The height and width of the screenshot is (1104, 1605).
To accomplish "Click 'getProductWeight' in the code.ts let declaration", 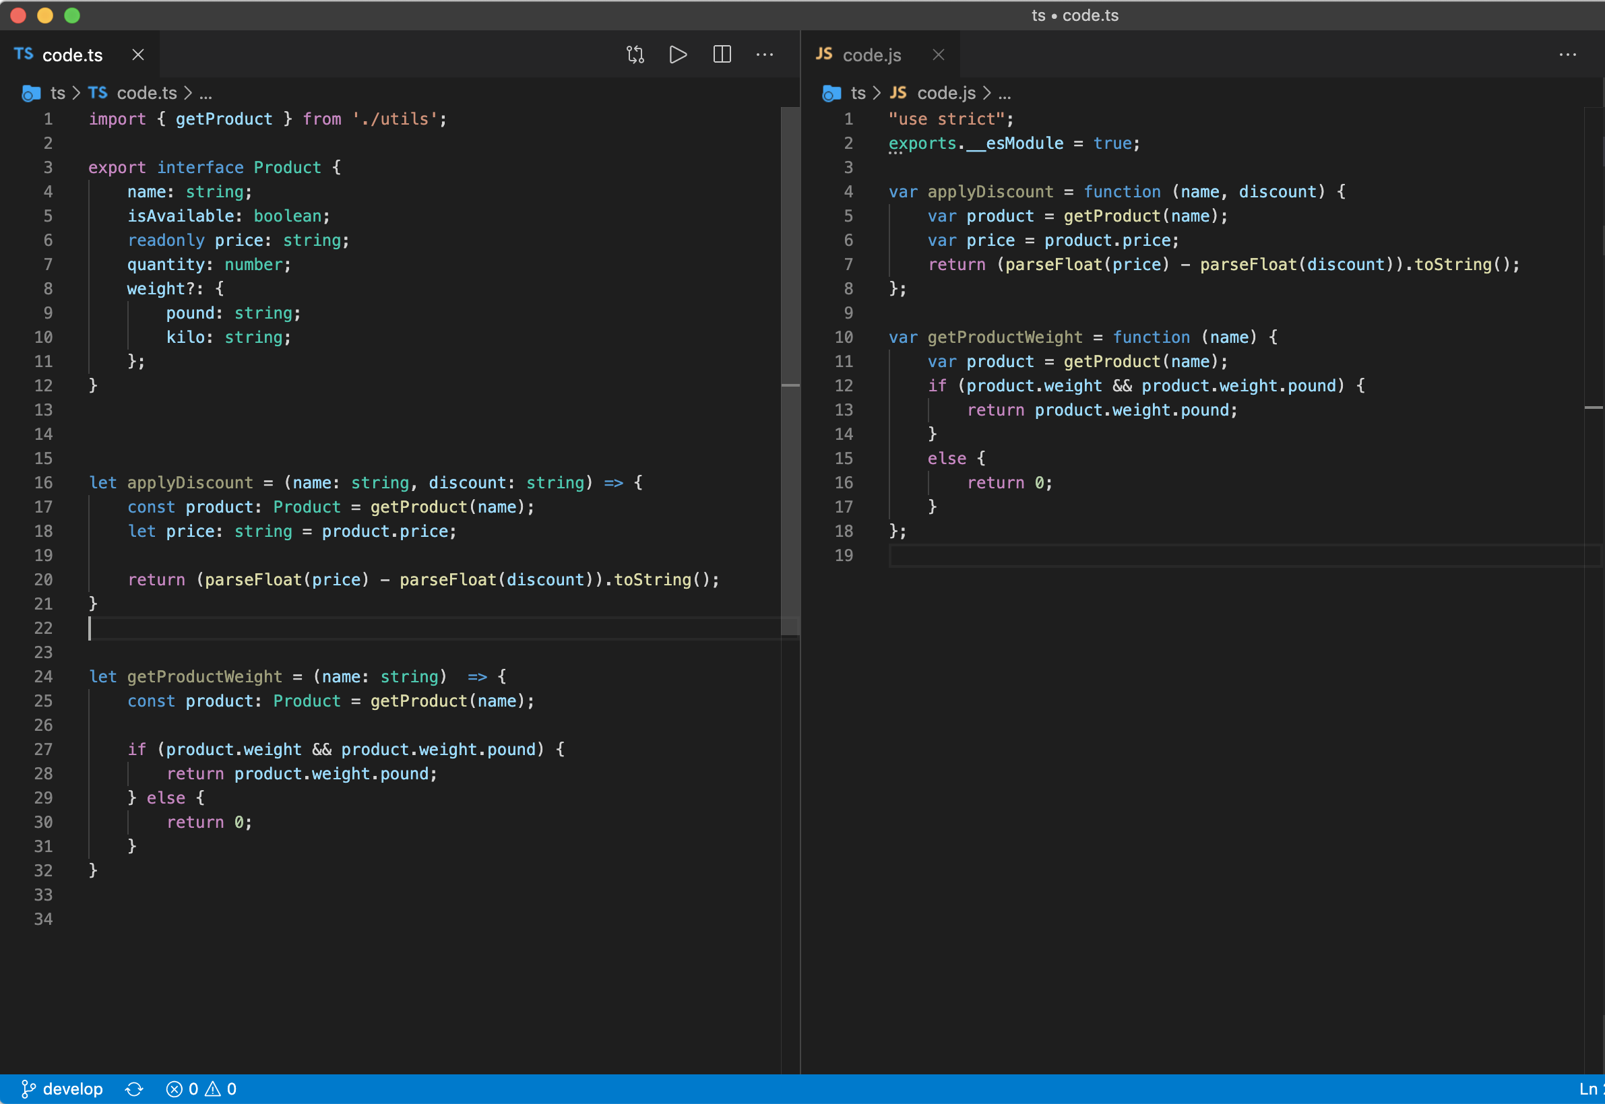I will tap(205, 676).
